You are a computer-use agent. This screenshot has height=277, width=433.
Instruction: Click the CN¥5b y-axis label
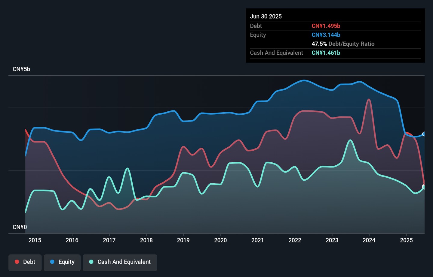click(x=21, y=69)
